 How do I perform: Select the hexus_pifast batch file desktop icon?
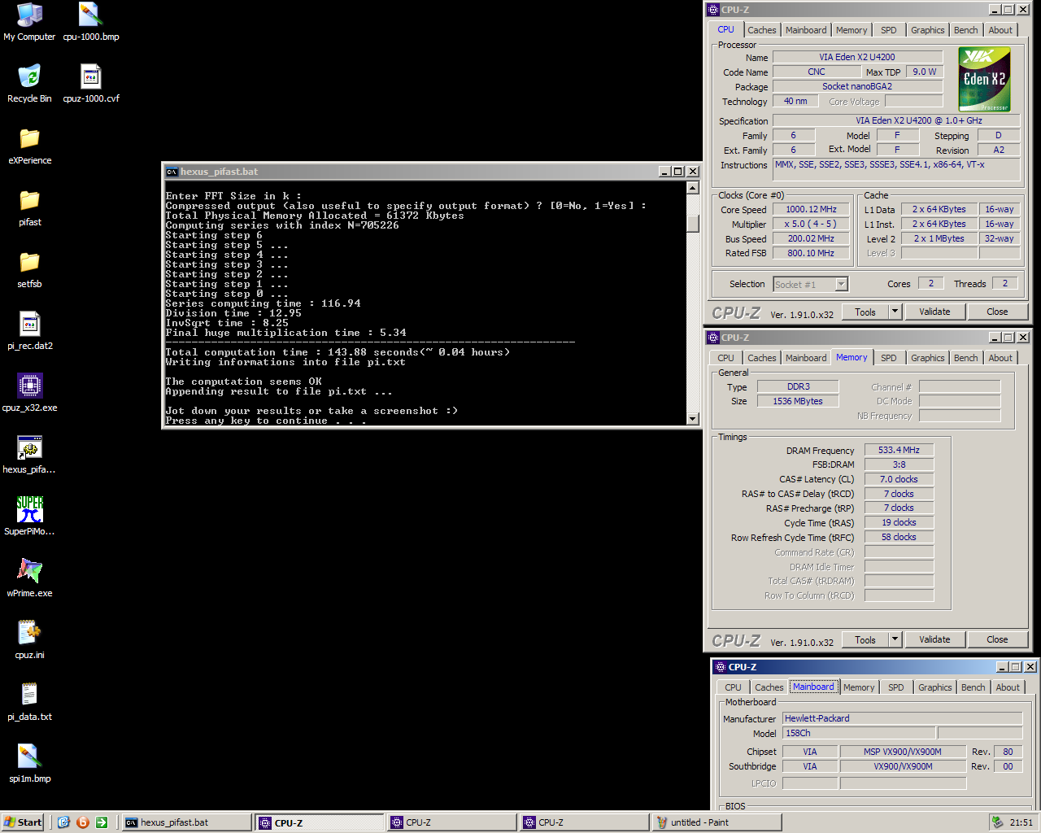point(29,455)
